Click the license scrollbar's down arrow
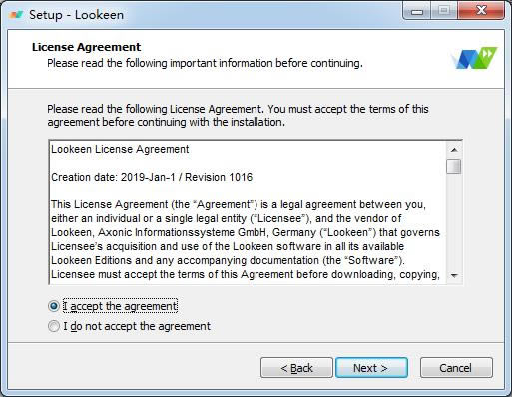The width and height of the screenshot is (512, 397). 454,276
